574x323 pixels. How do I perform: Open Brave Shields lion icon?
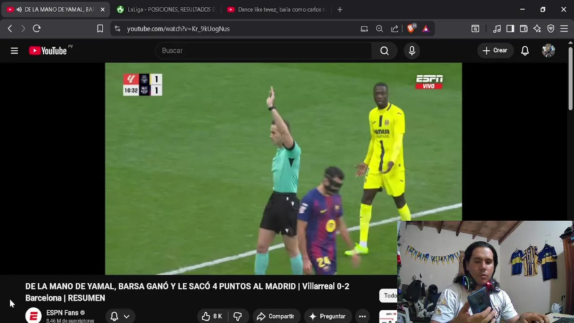411,29
